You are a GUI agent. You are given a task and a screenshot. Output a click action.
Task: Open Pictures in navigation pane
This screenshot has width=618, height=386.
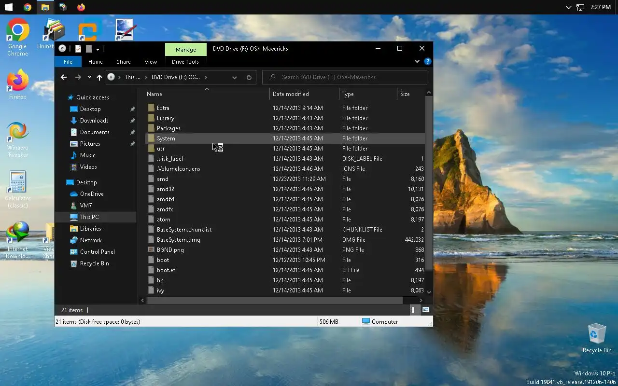pos(90,144)
